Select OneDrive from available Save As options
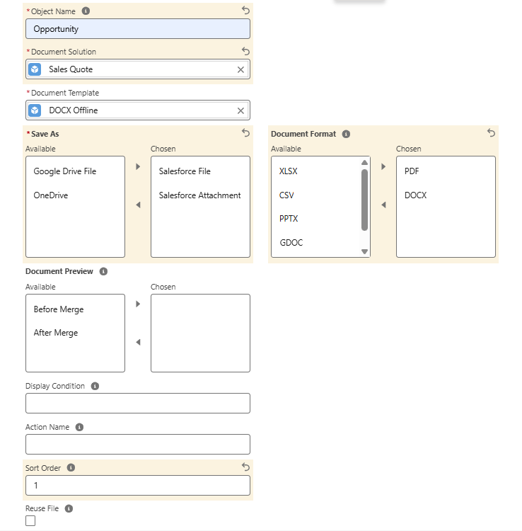The height and width of the screenshot is (531, 522). pyautogui.click(x=50, y=195)
